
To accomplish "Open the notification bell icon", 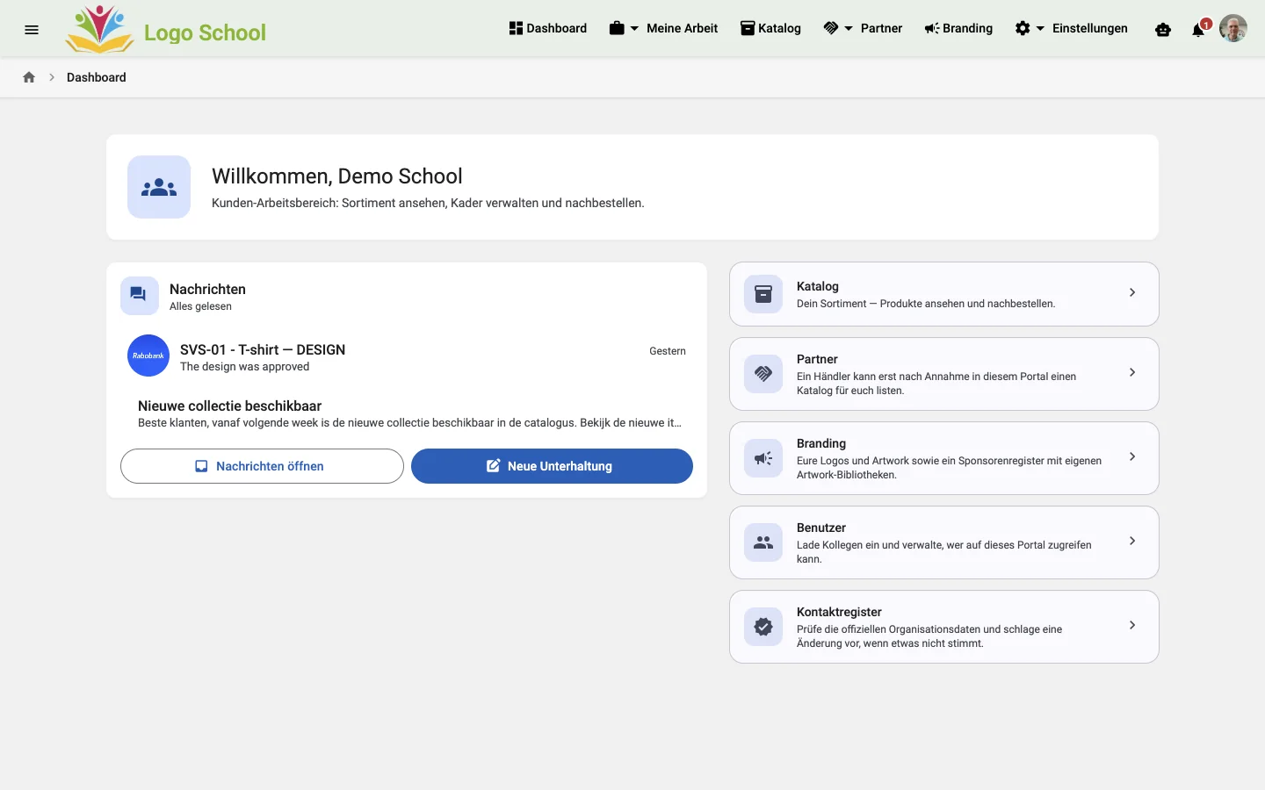I will [1198, 30].
